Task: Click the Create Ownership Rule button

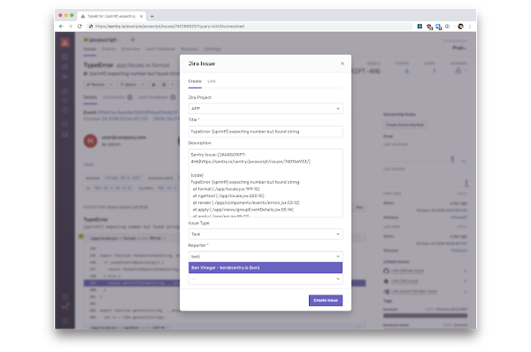Action: [405, 125]
